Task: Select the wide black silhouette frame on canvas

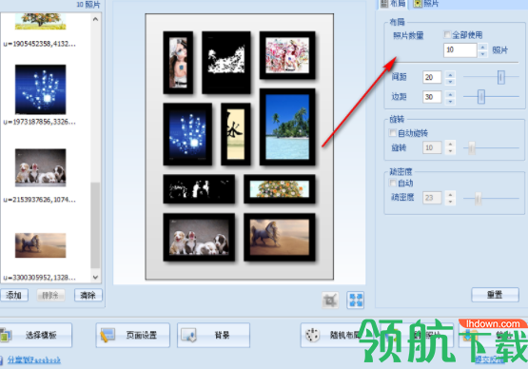Action: point(199,189)
